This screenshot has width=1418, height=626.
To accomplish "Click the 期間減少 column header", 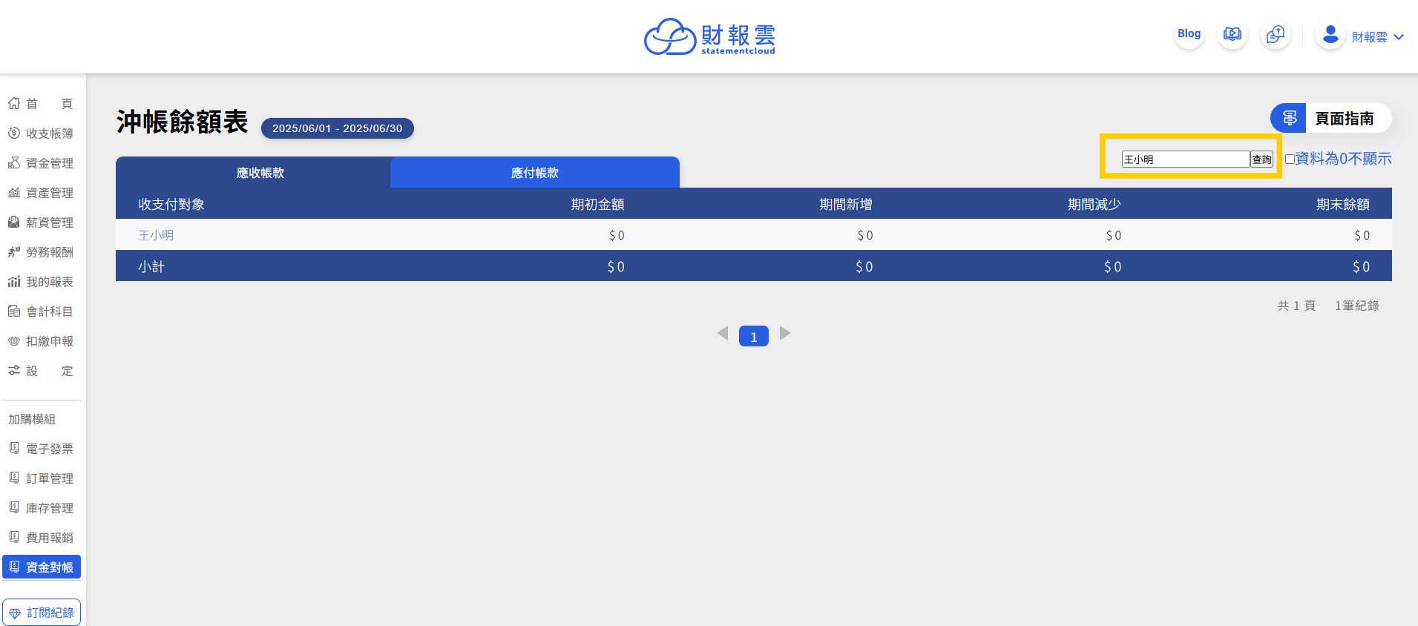I will pos(1094,204).
